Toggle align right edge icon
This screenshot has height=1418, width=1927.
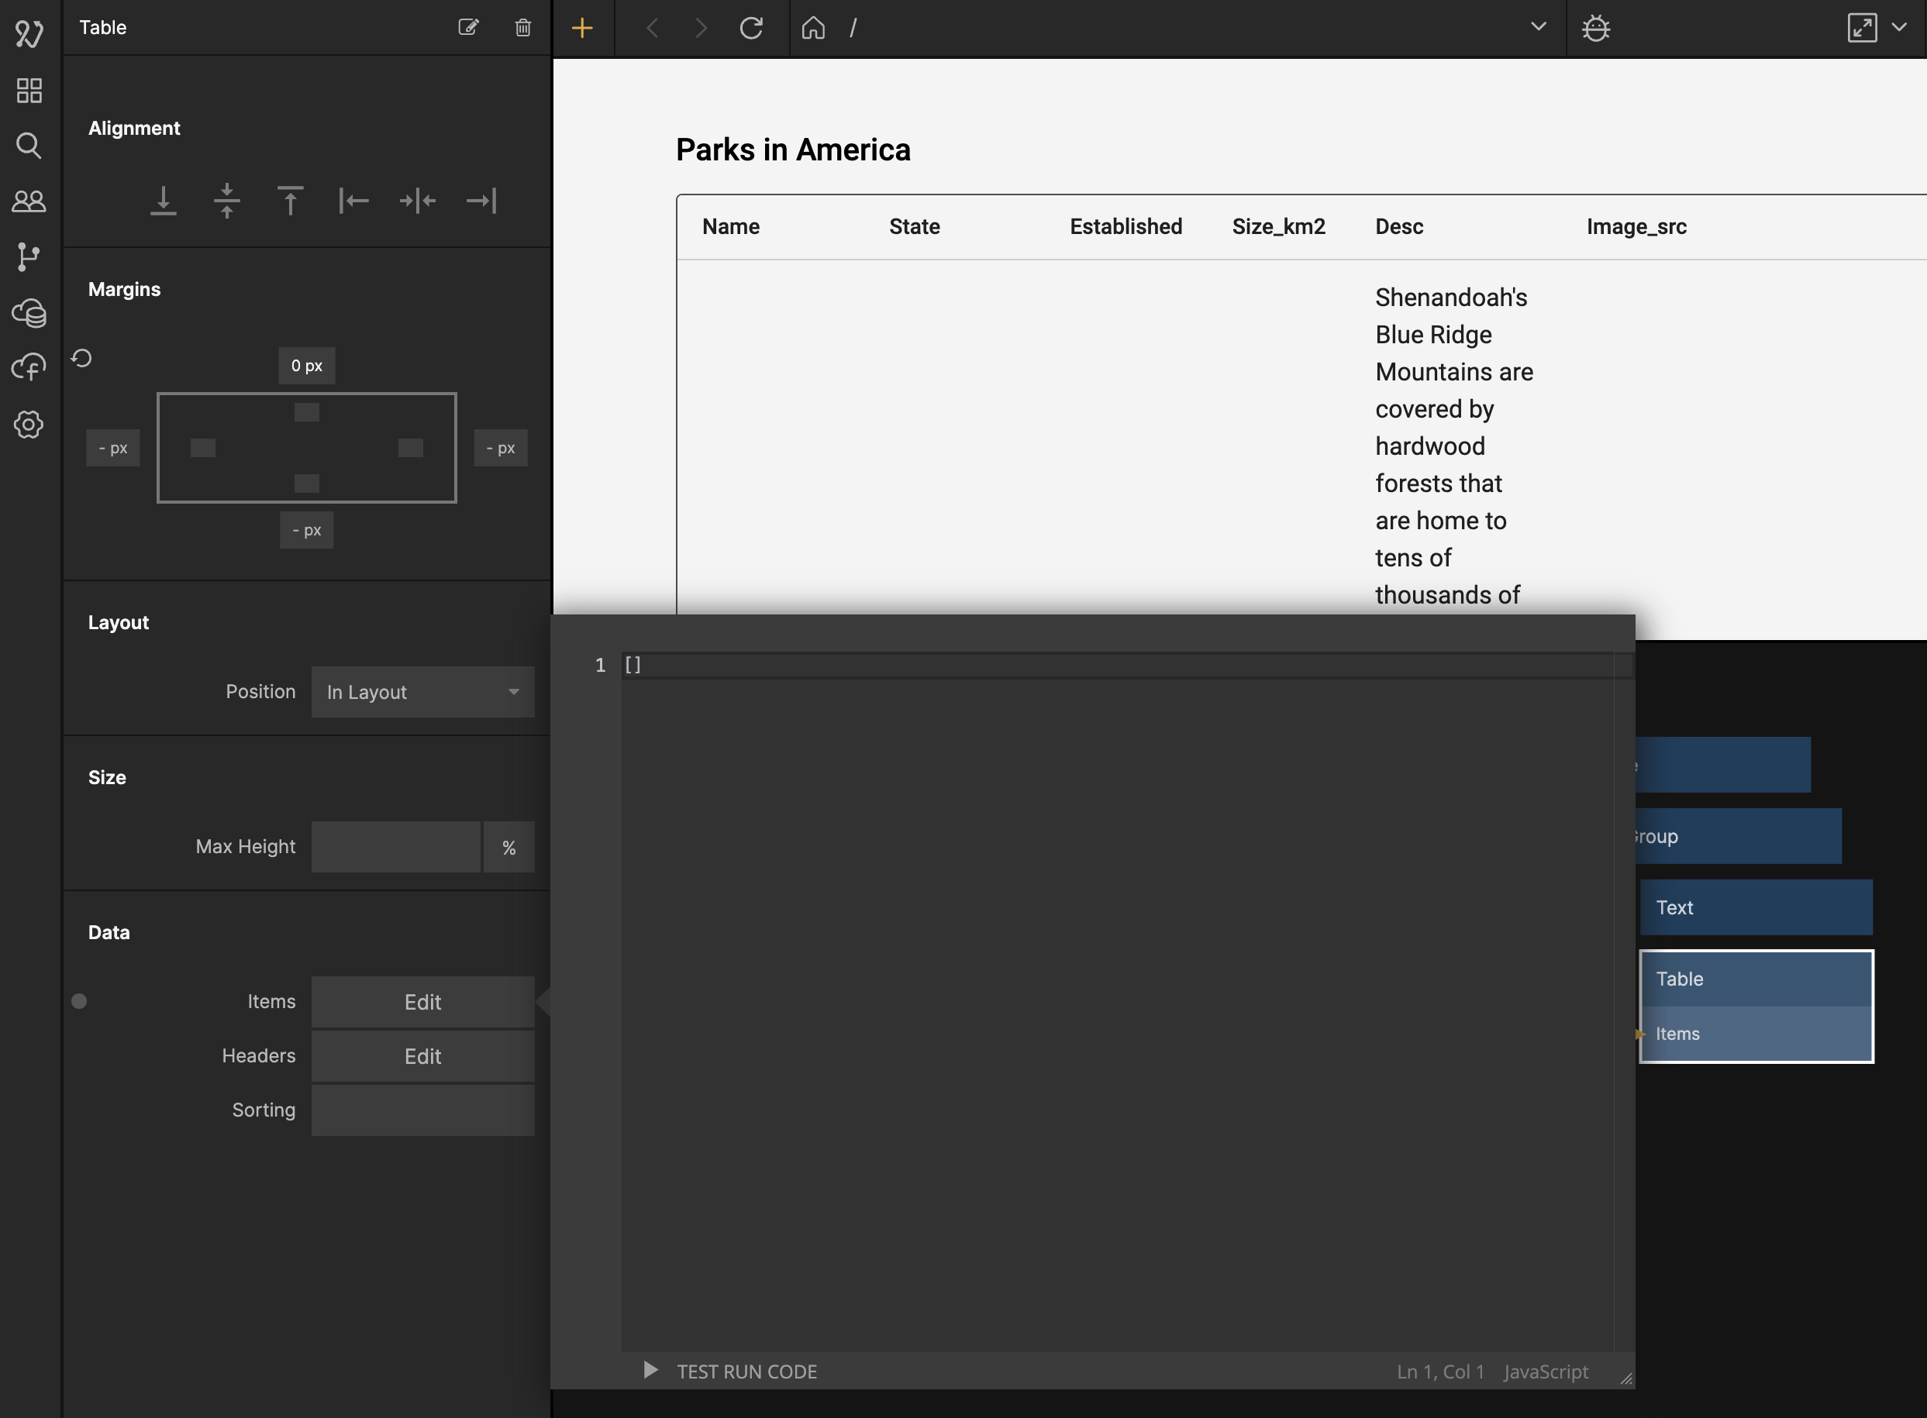(x=481, y=201)
